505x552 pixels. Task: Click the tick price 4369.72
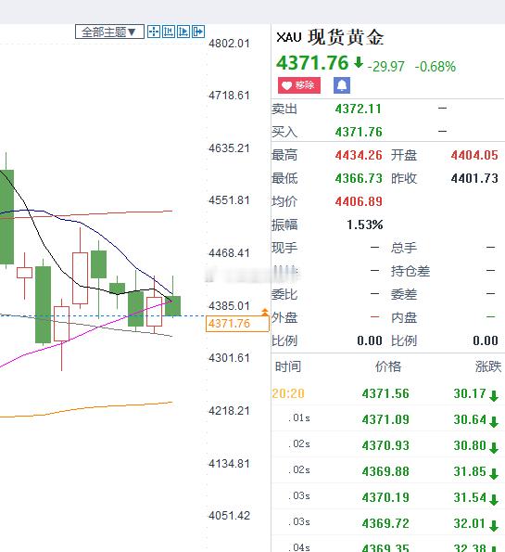click(x=385, y=523)
